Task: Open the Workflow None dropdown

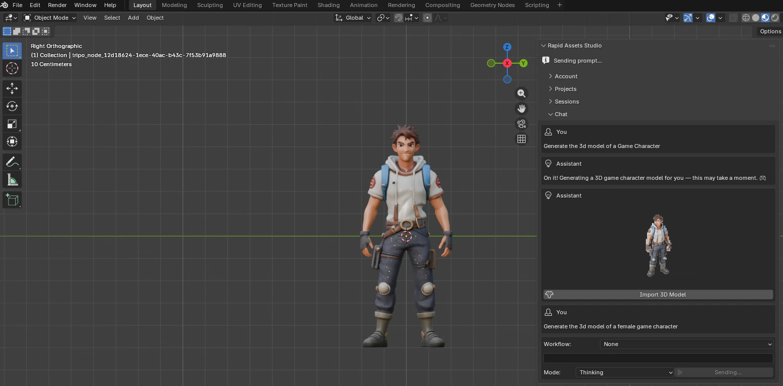Action: coord(686,344)
